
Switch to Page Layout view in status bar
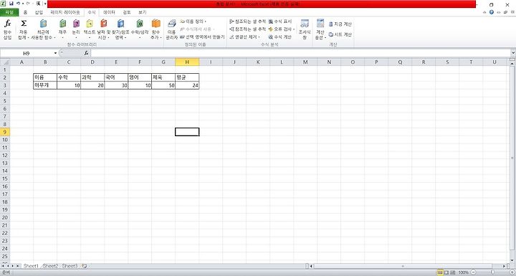[x=446, y=272]
